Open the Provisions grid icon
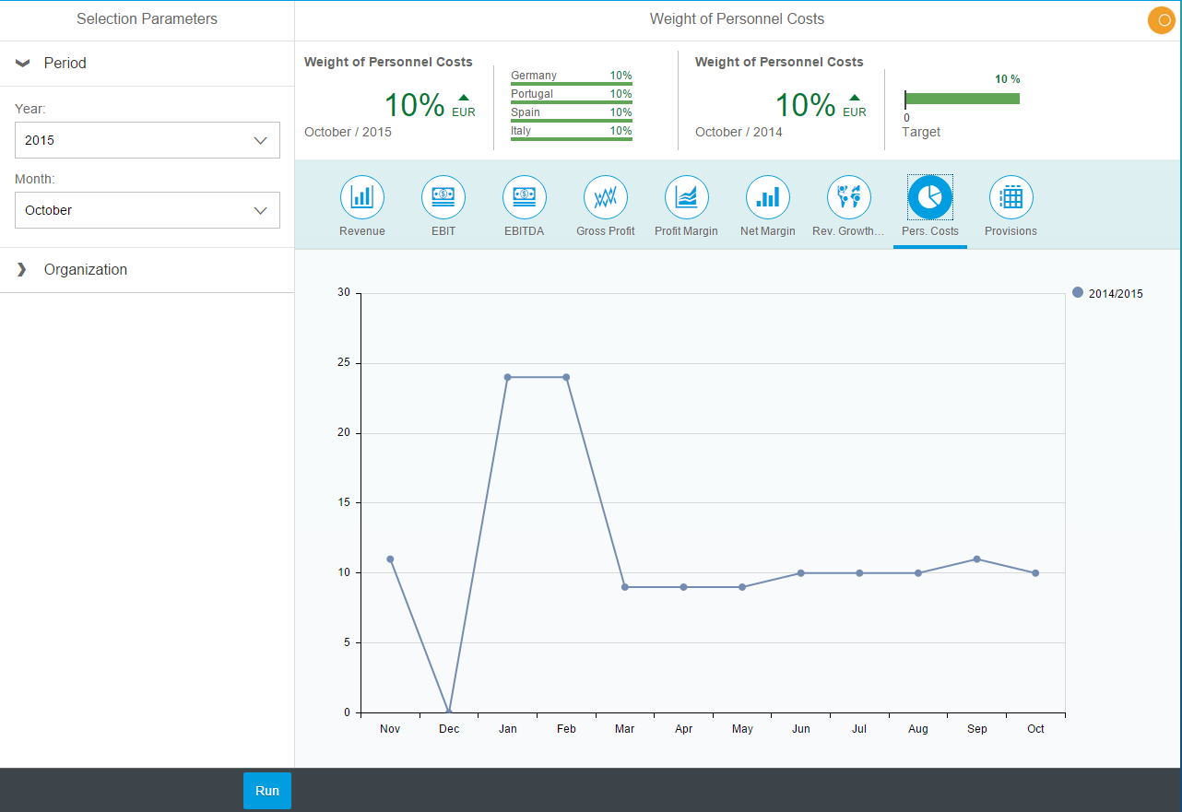The width and height of the screenshot is (1182, 812). 1011,196
